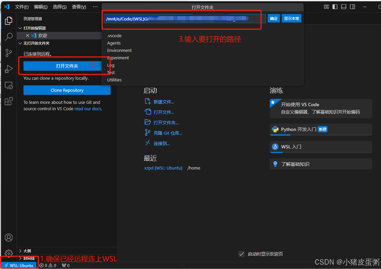The width and height of the screenshot is (381, 269).
Task: Collapse the 打开的编辑器 section
Action: tap(34, 28)
